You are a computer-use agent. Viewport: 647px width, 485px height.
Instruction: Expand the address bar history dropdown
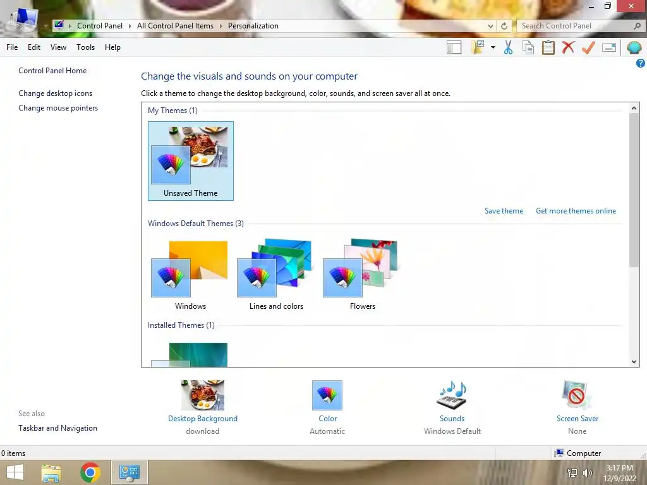[490, 26]
